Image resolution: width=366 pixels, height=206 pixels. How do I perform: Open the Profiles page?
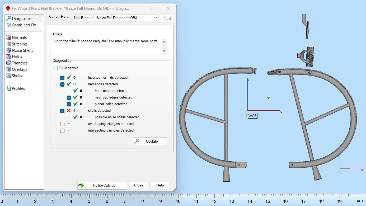[18, 88]
